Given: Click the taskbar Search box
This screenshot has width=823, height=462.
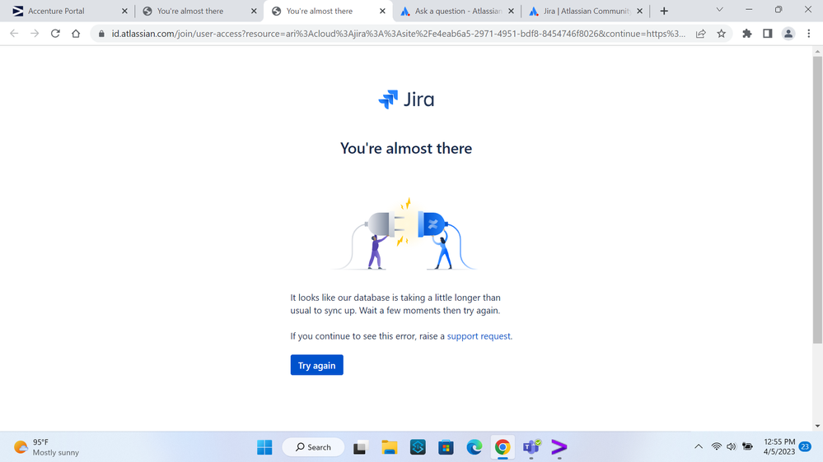Looking at the screenshot, I should pos(313,447).
